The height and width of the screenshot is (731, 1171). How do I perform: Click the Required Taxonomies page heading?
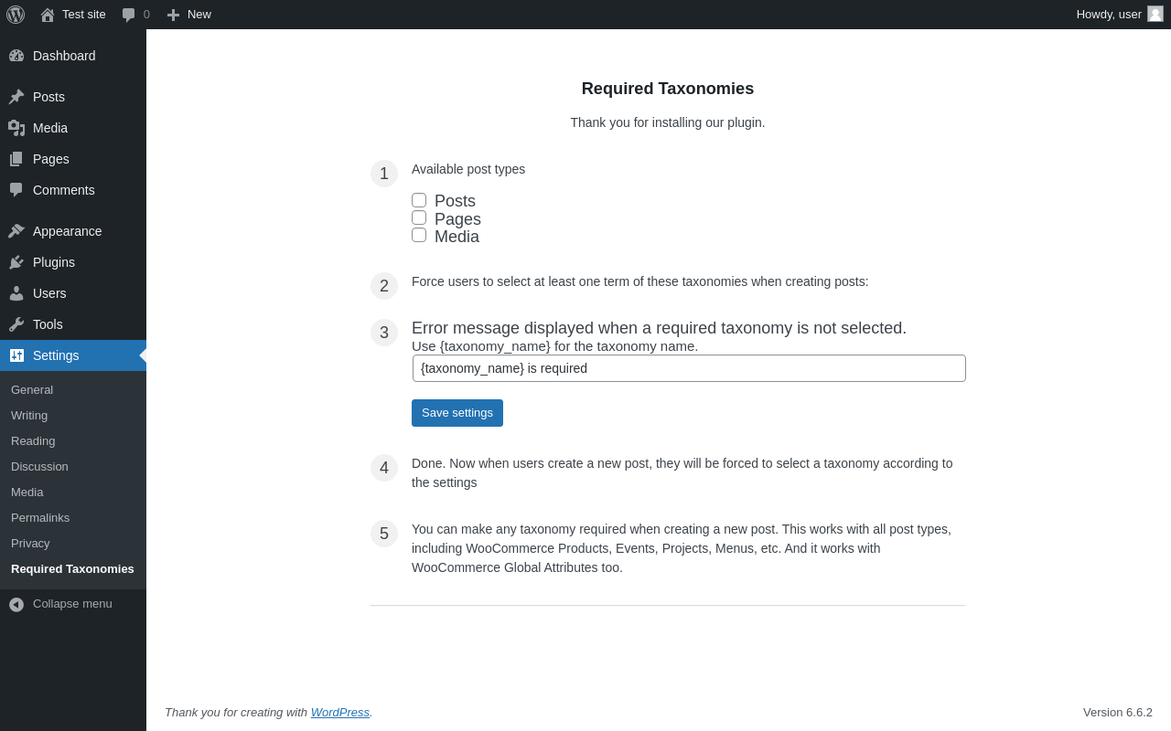668,89
